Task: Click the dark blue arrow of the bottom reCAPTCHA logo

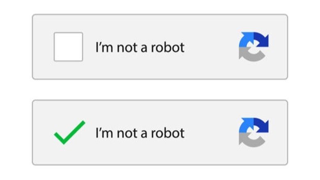Action: (x=262, y=125)
